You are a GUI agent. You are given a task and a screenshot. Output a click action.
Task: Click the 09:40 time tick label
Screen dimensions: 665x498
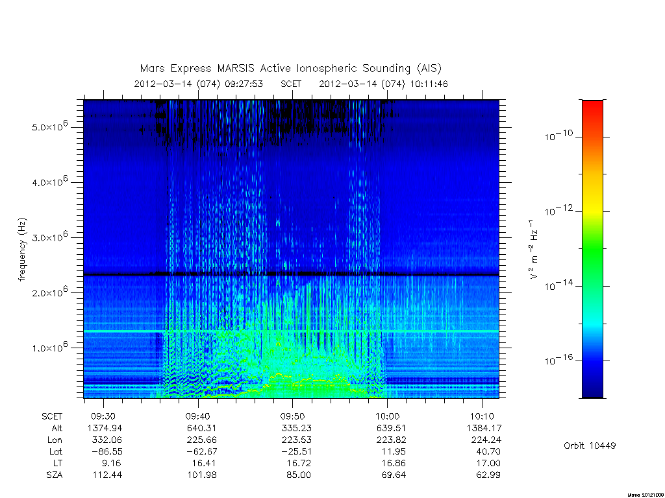coord(197,416)
